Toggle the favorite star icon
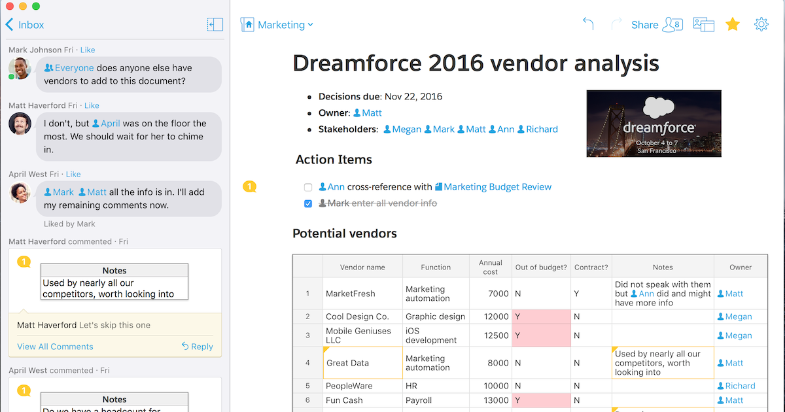The height and width of the screenshot is (412, 785). pos(733,25)
